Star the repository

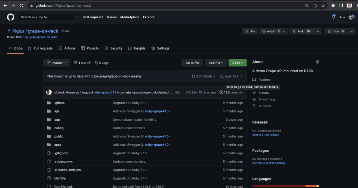tap(336, 31)
